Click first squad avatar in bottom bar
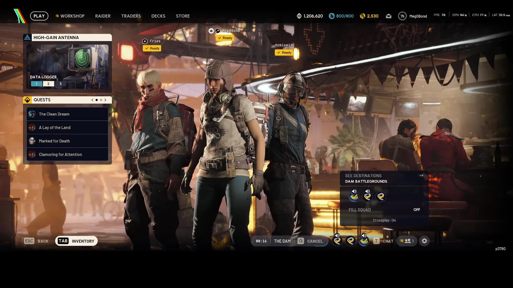The height and width of the screenshot is (288, 513). (337, 241)
